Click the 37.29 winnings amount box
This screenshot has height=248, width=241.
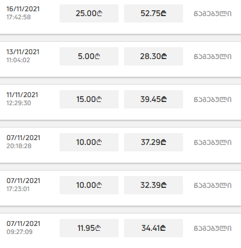(154, 142)
